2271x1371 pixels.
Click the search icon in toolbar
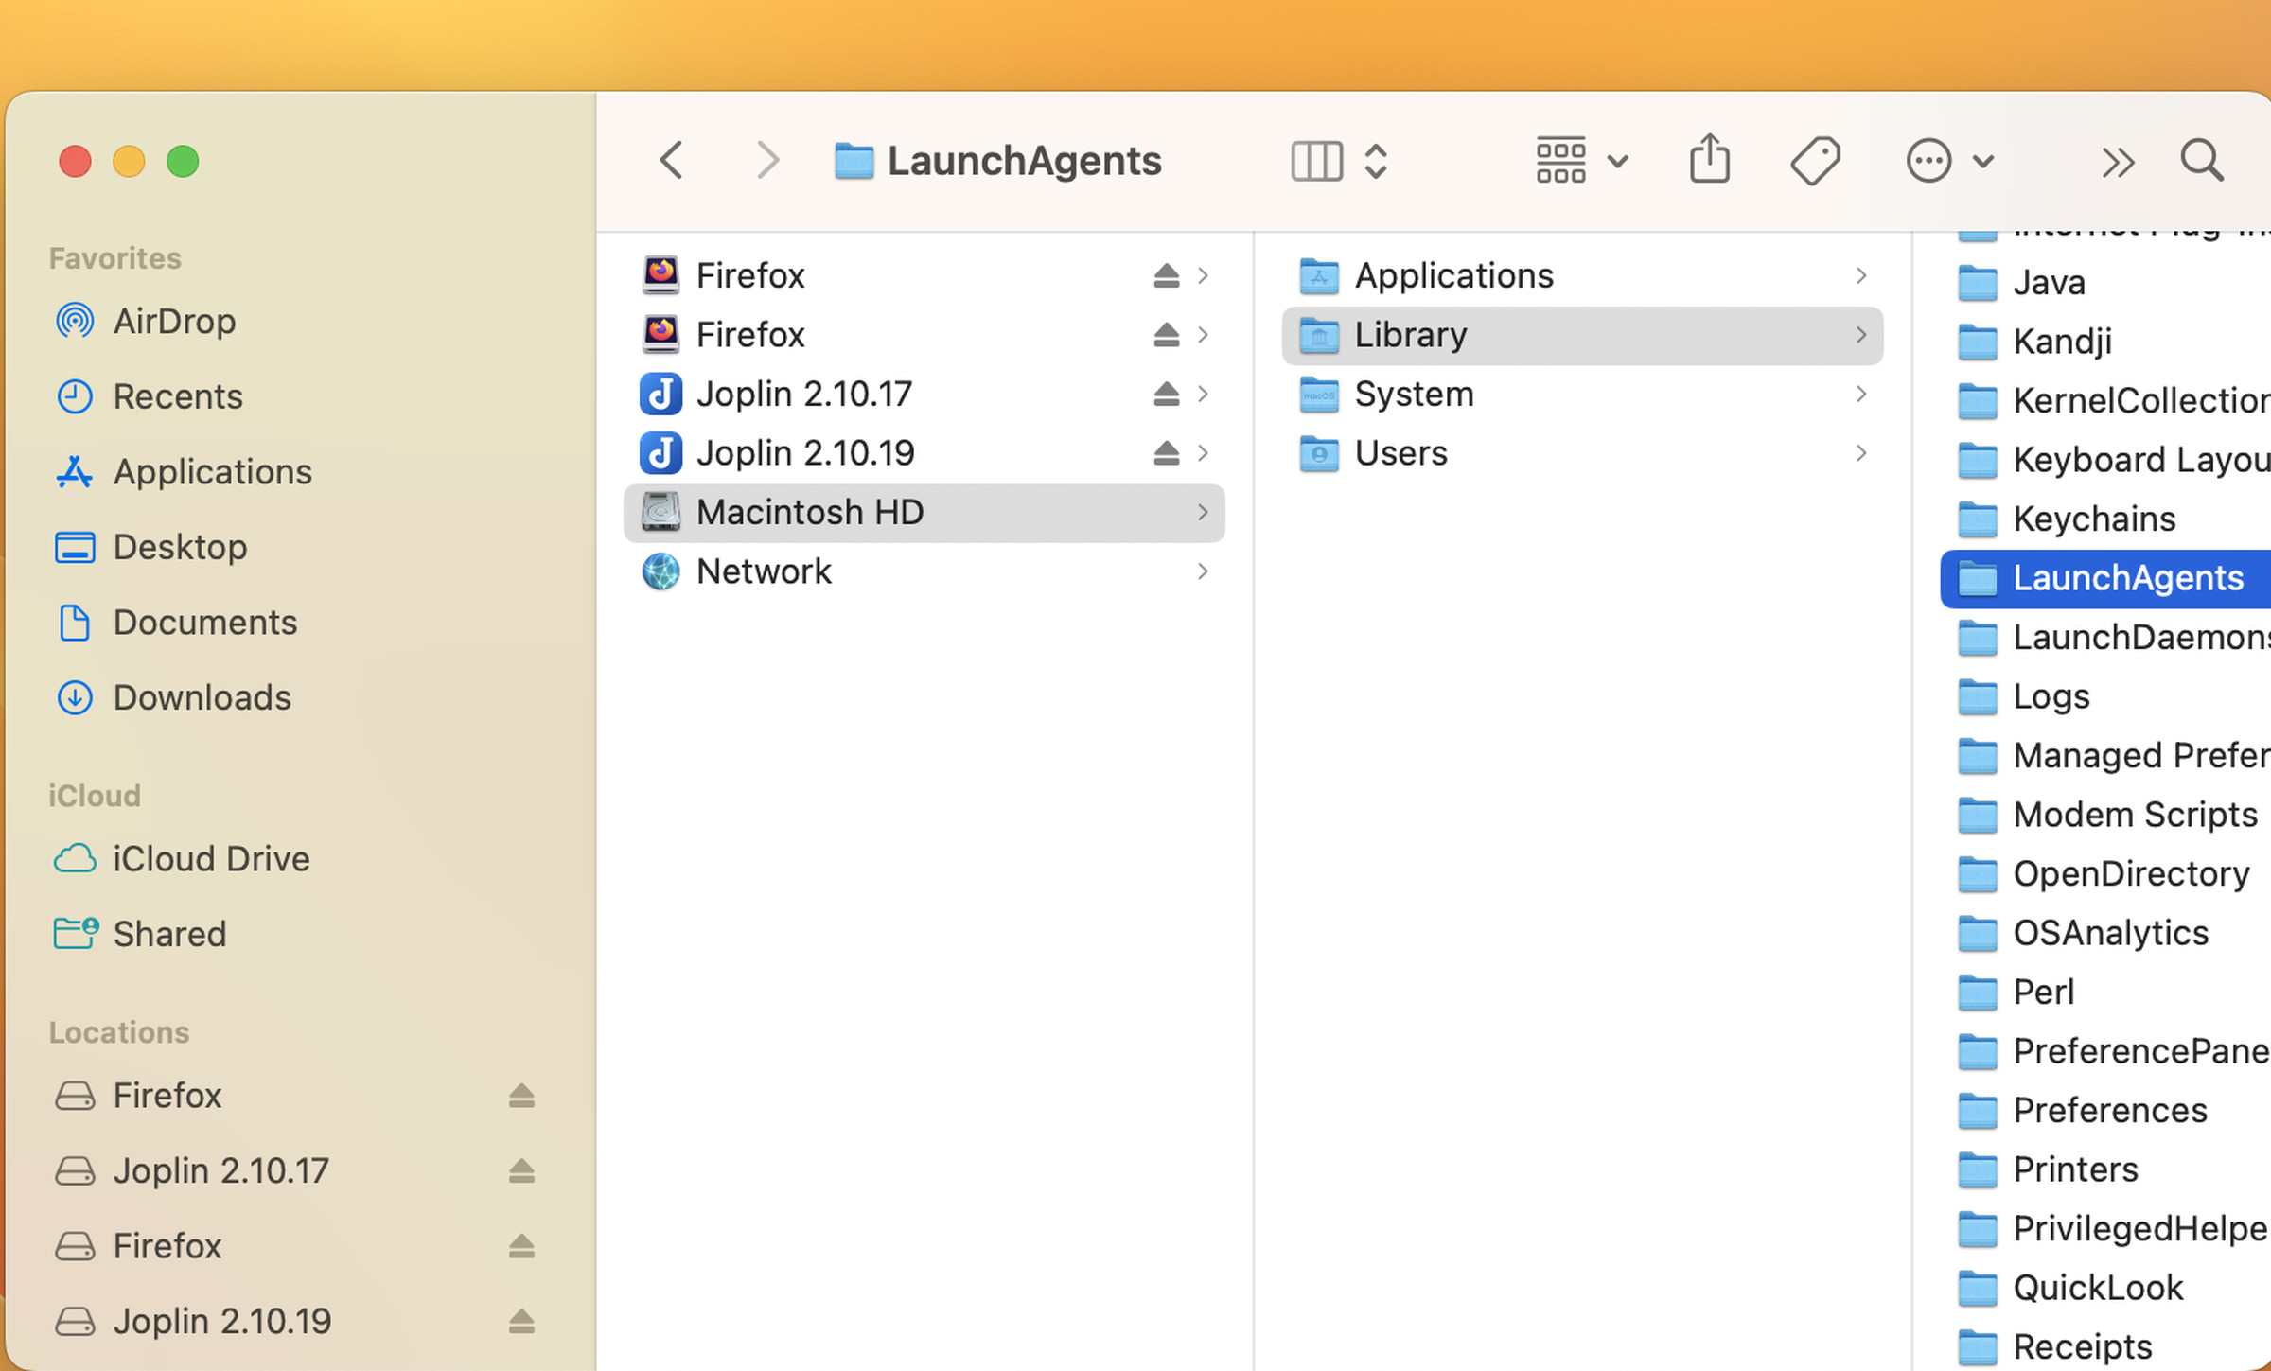(x=2203, y=161)
